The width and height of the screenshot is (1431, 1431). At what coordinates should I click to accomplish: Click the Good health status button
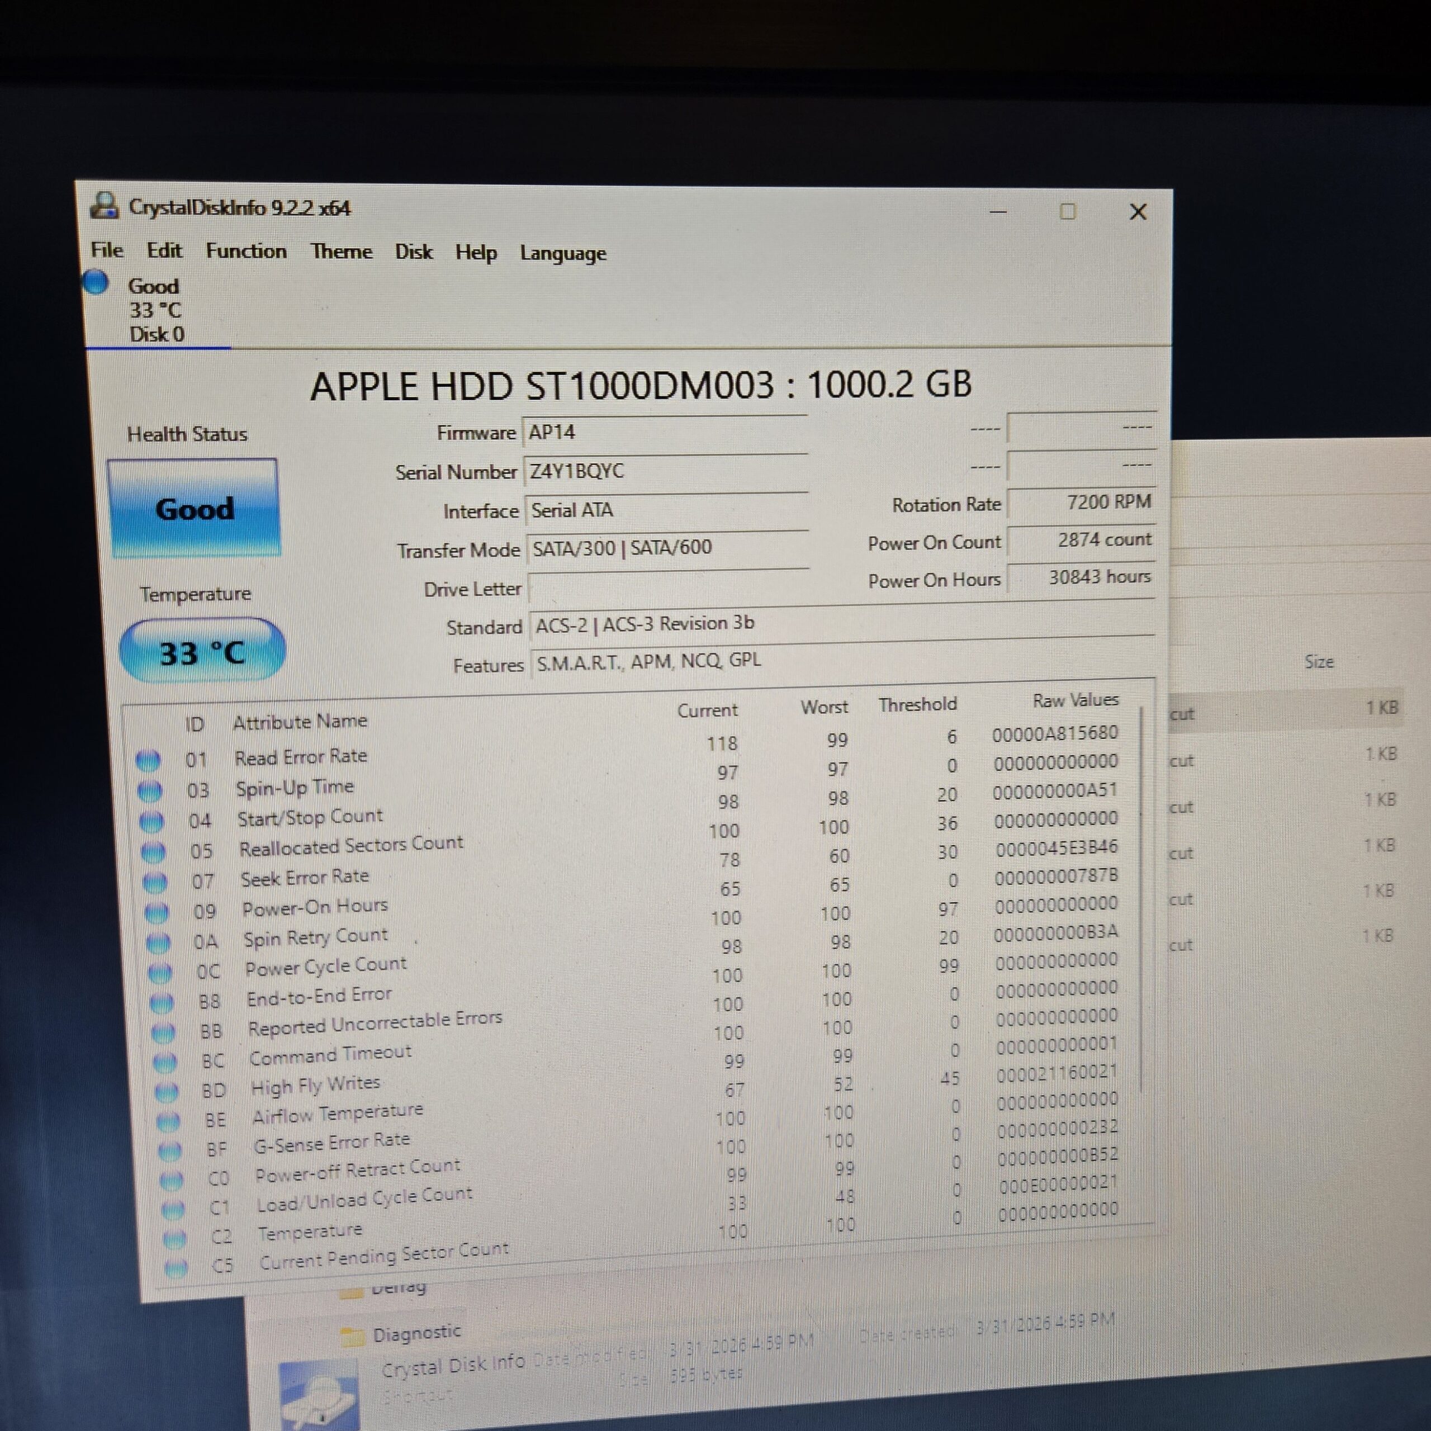click(194, 509)
